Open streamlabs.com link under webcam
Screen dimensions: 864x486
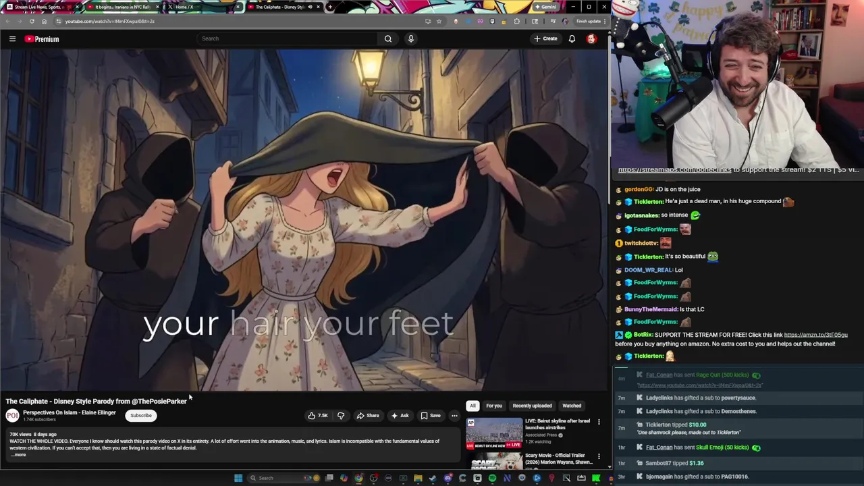point(674,170)
